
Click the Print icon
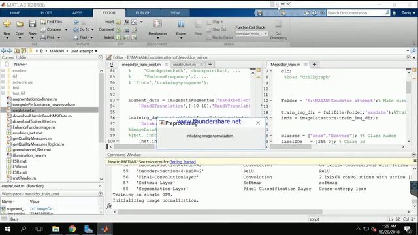[43, 38]
